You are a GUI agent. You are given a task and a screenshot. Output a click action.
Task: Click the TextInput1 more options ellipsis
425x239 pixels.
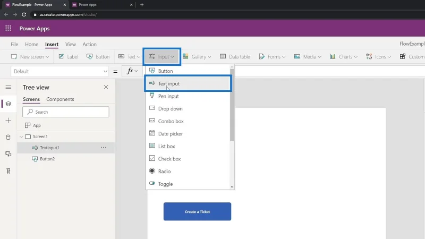(104, 148)
